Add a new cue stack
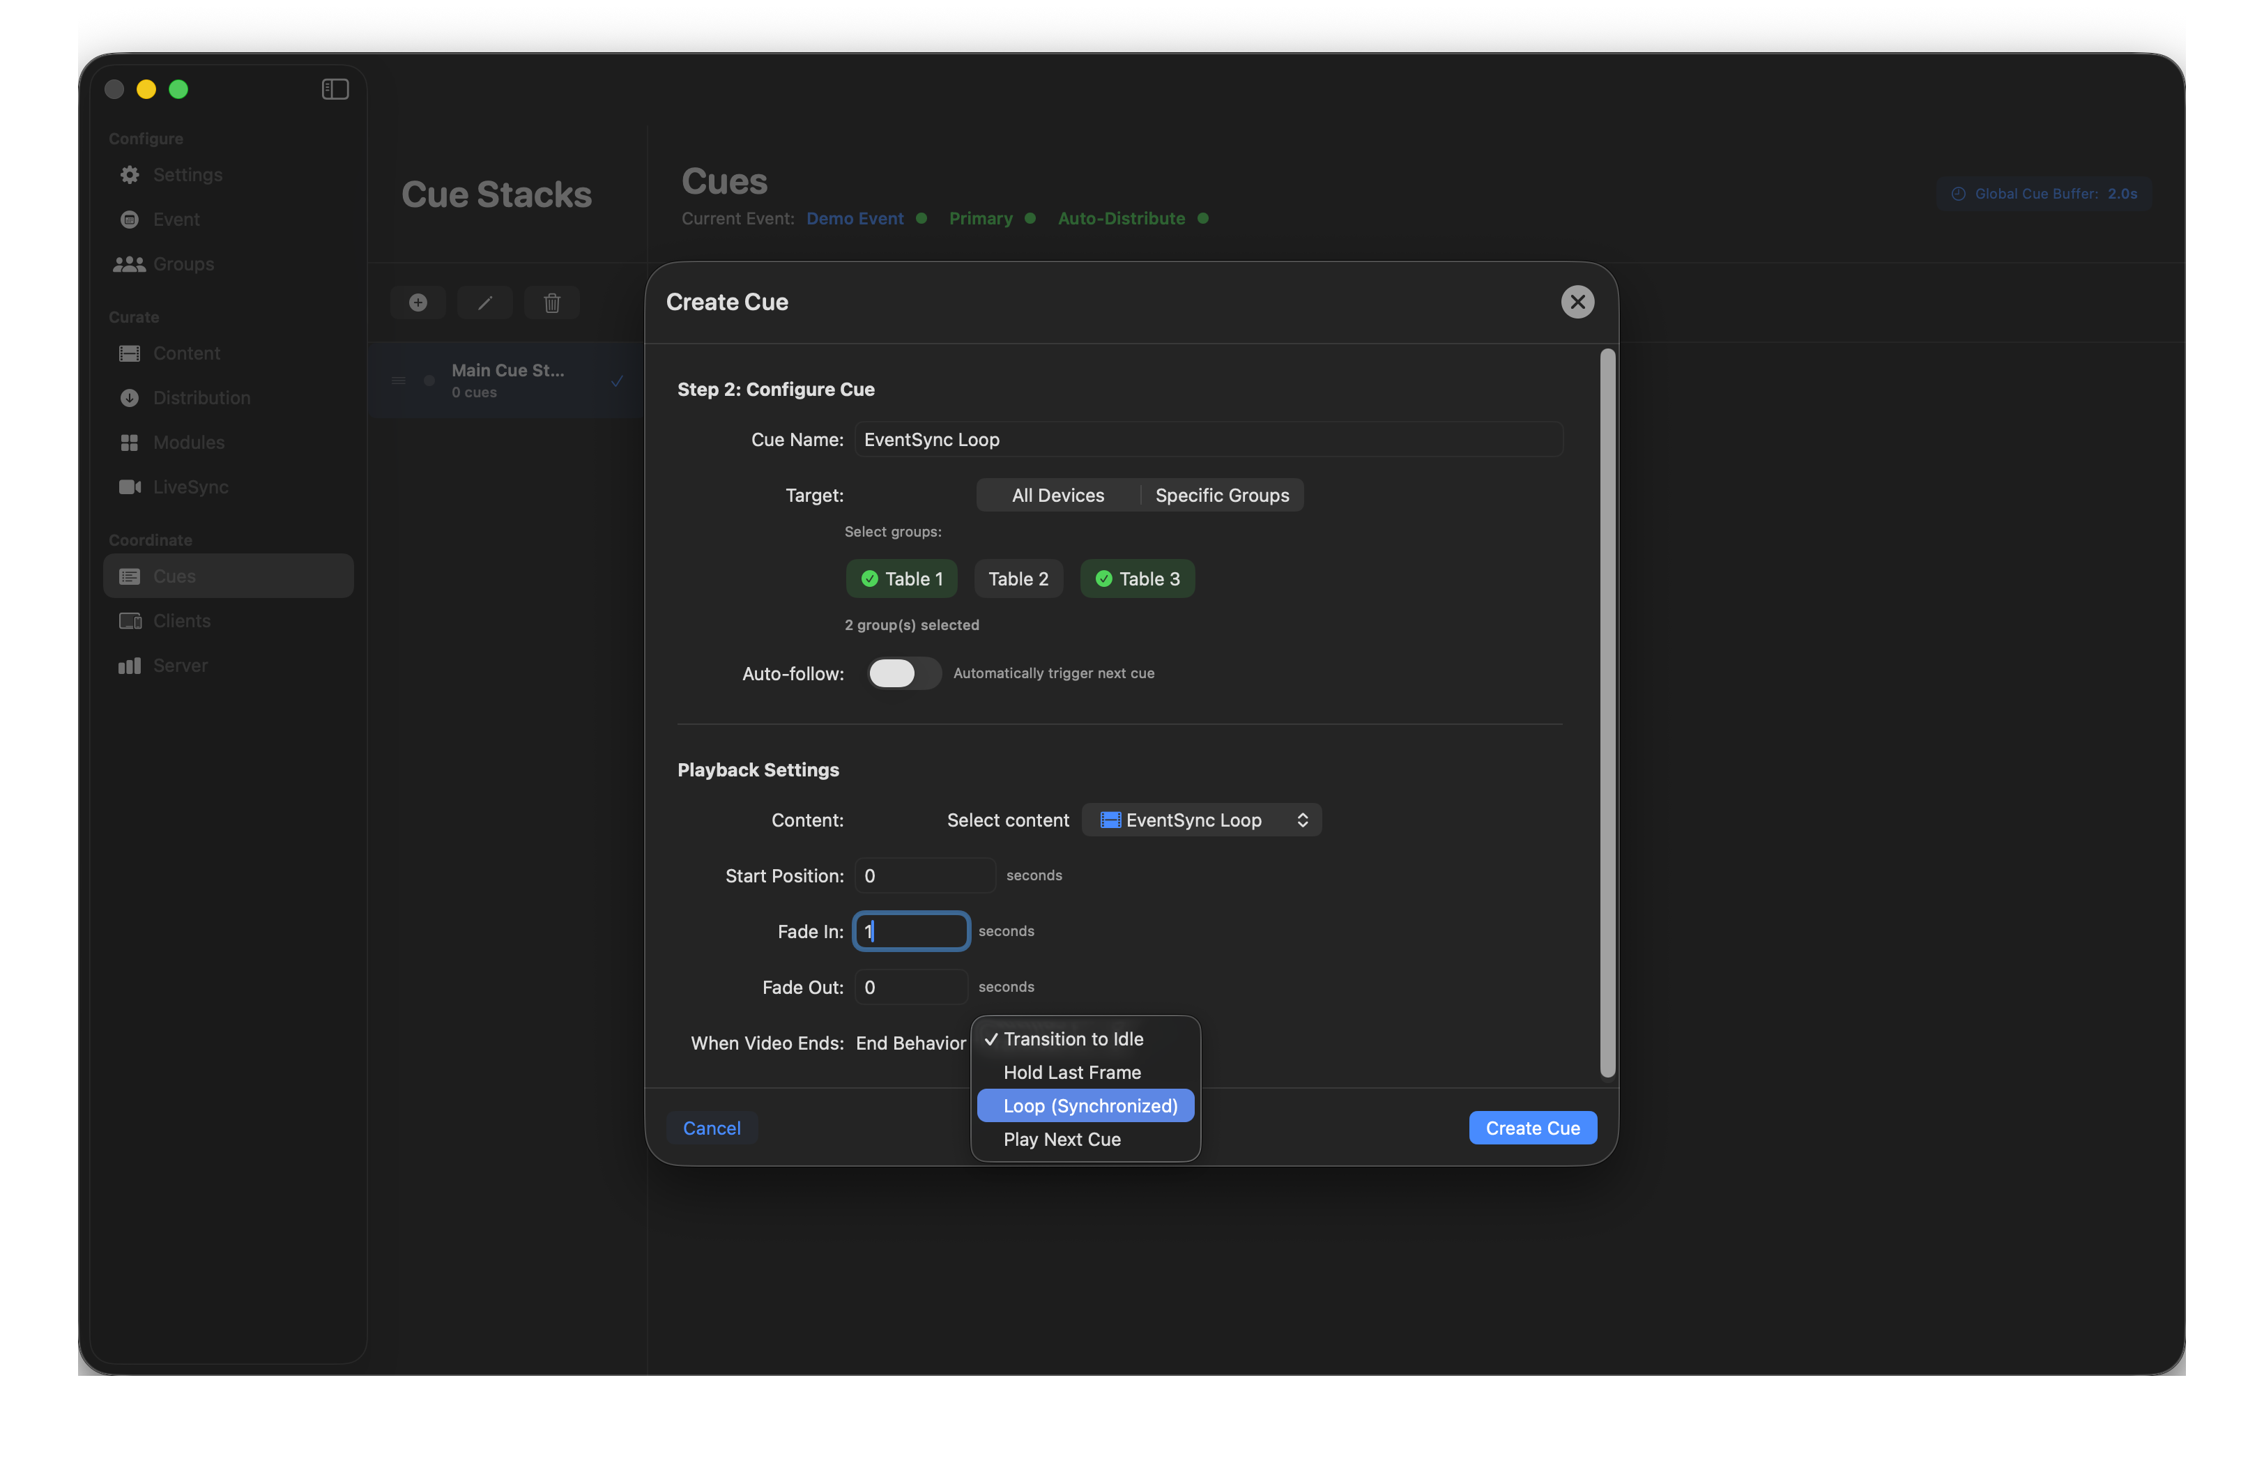 point(418,303)
